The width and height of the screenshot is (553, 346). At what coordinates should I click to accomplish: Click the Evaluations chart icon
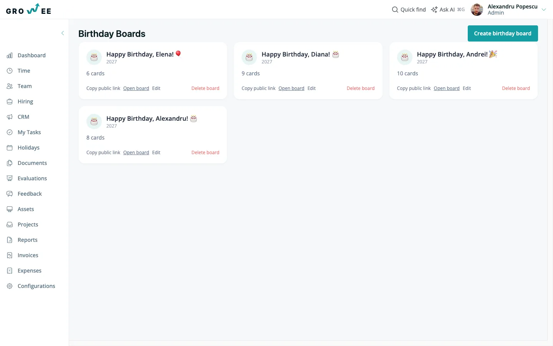coord(10,178)
